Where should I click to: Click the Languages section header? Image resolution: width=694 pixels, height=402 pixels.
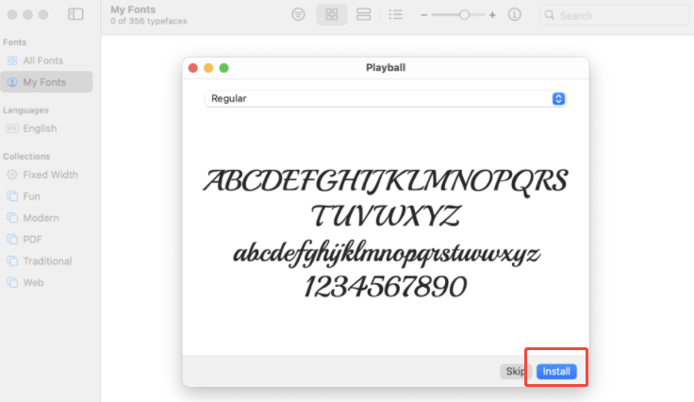pos(25,109)
